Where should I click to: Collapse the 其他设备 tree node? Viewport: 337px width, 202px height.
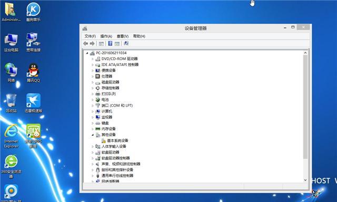(x=93, y=135)
